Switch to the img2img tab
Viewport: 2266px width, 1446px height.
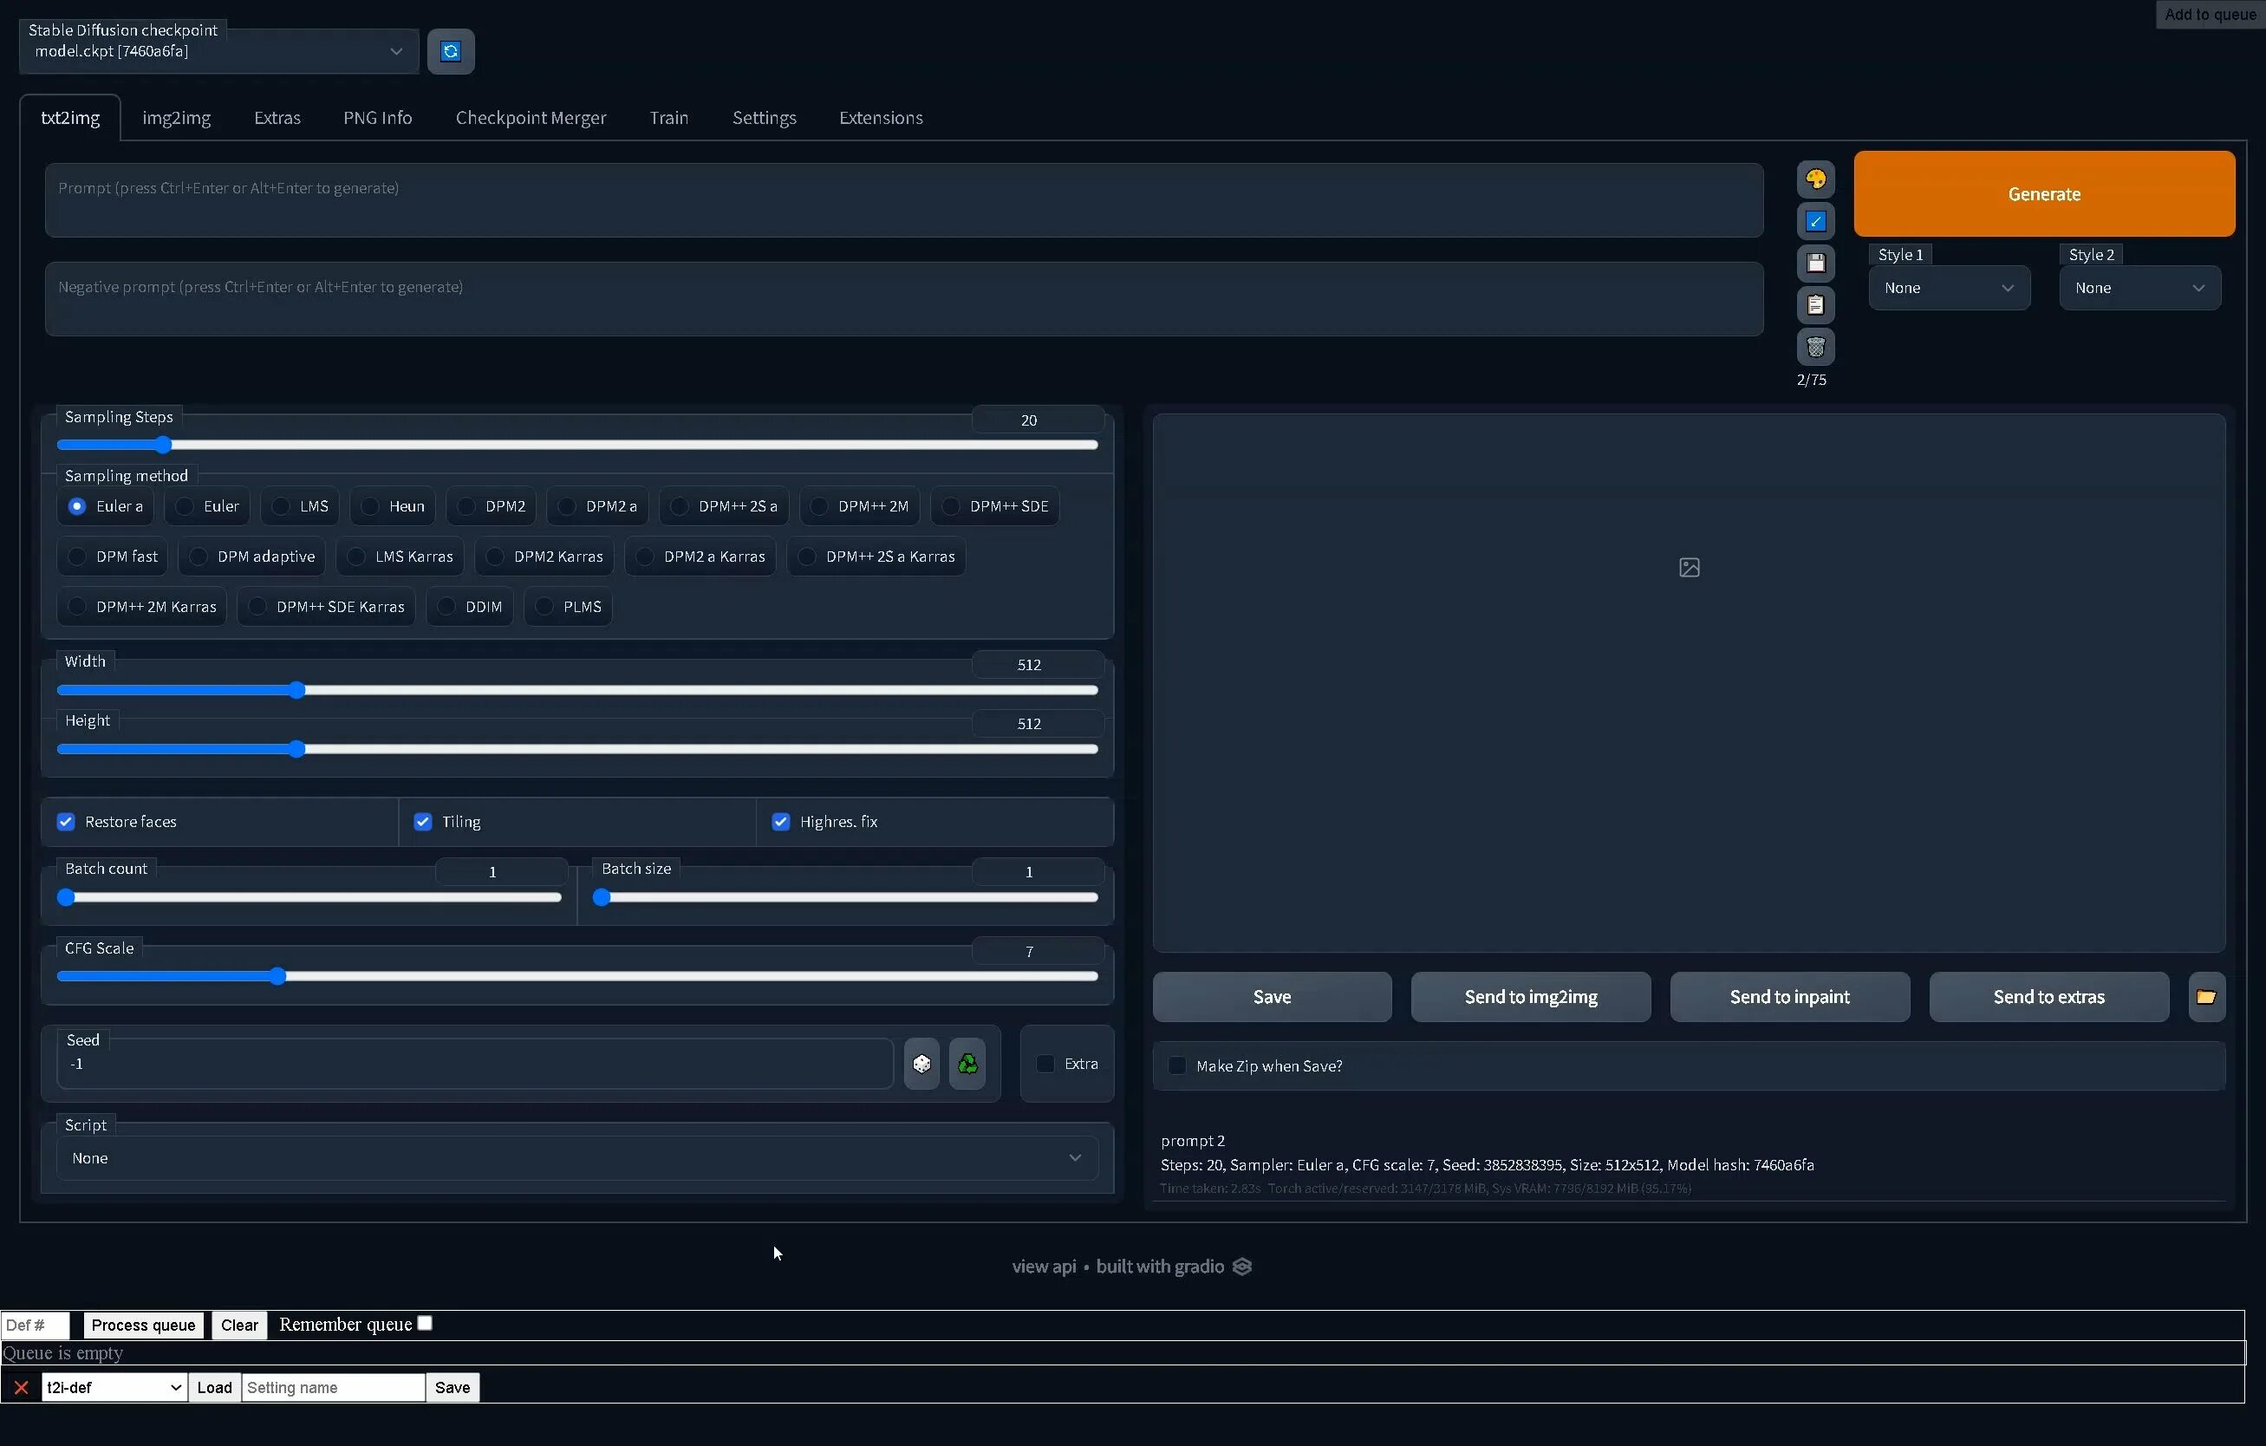pos(176,118)
